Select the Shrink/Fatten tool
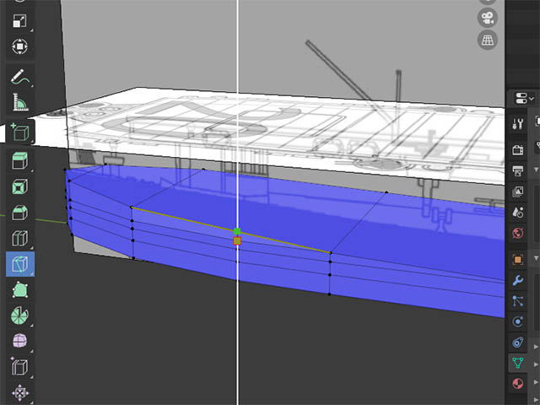The width and height of the screenshot is (540, 405). (x=20, y=393)
